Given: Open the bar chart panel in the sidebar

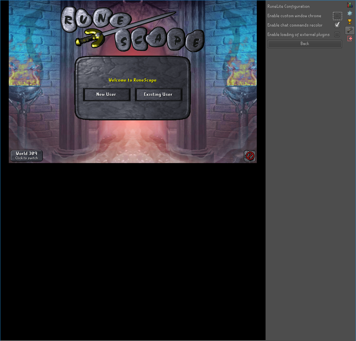Looking at the screenshot, I should tap(350, 5).
